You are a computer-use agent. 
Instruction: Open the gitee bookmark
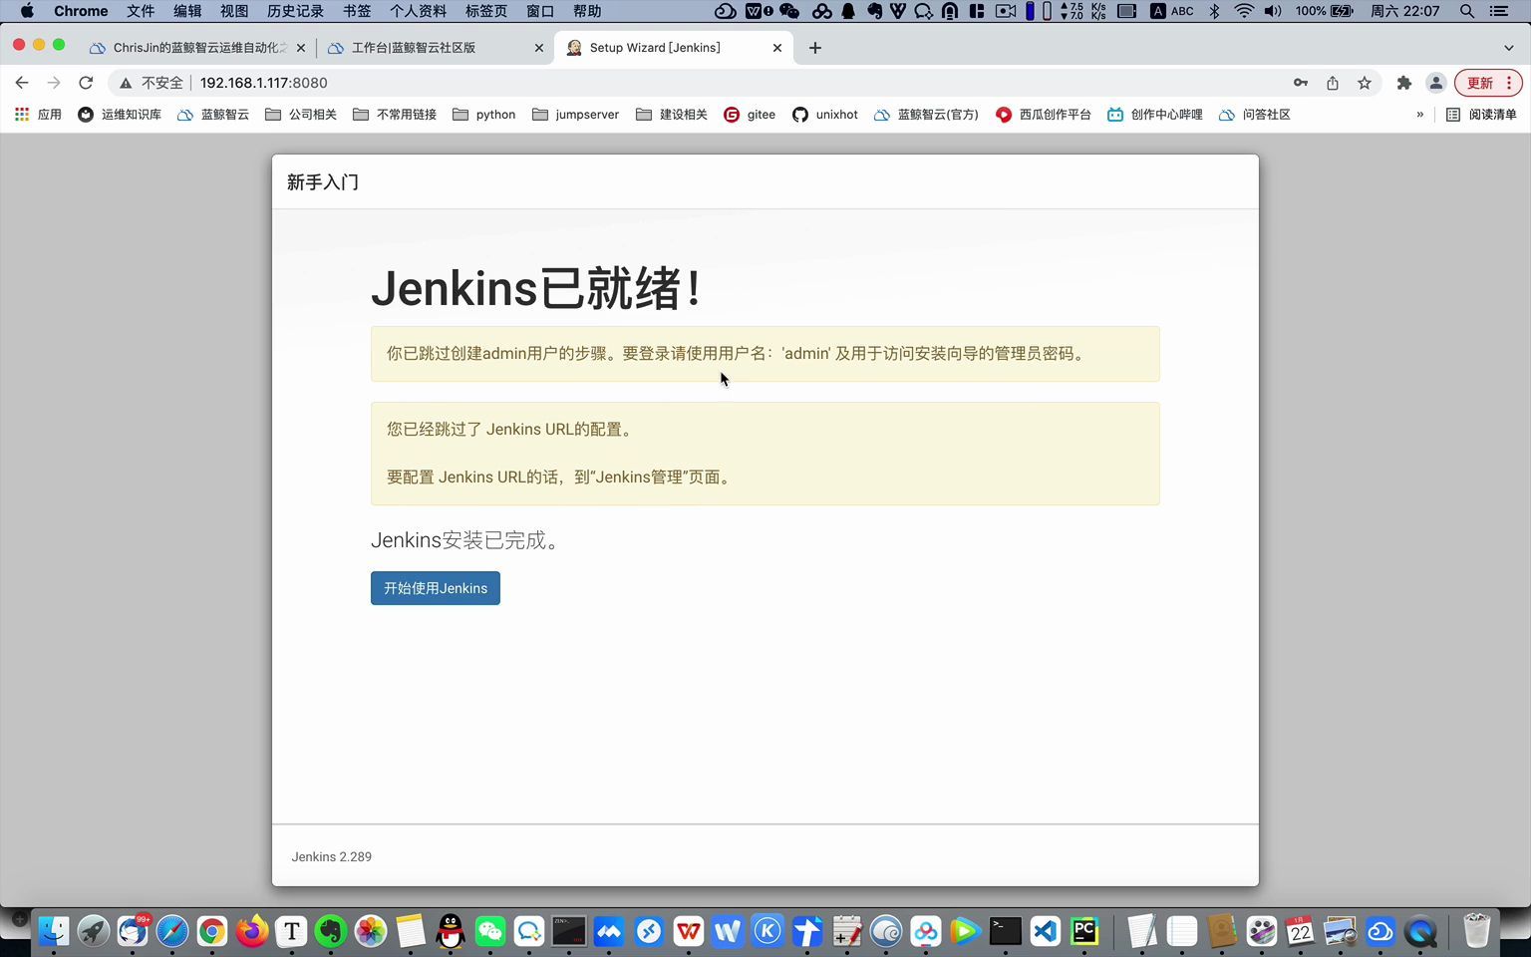point(750,115)
